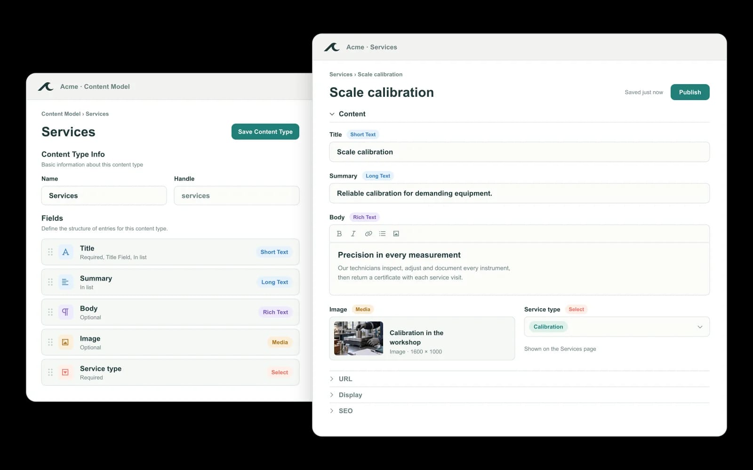Click the Media badge in Image row
753x470 pixels.
(x=280, y=342)
